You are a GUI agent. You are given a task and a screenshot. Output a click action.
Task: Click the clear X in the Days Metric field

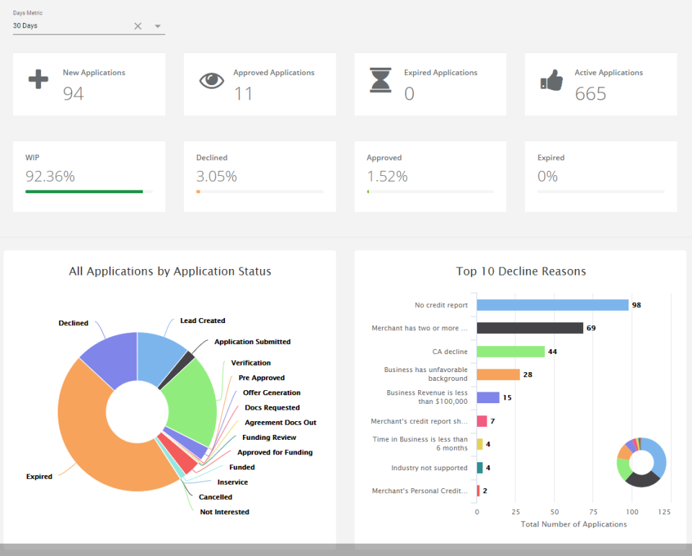click(x=138, y=25)
